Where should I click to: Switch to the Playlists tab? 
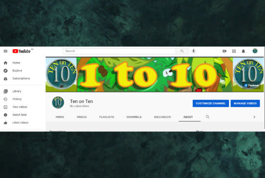106,117
